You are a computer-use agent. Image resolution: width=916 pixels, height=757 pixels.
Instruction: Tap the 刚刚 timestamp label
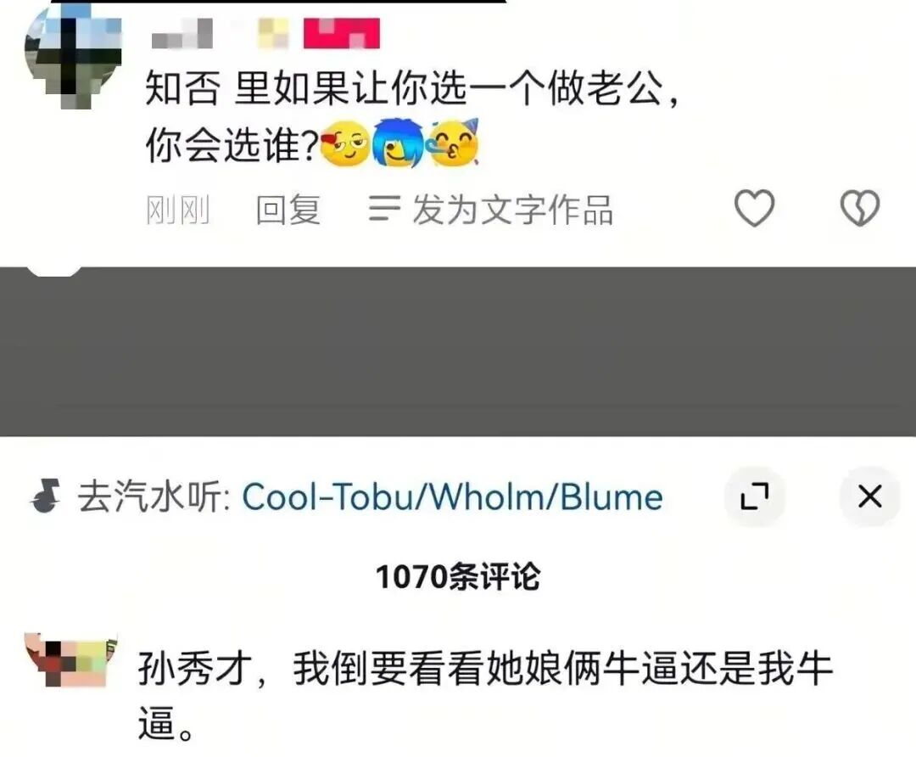(x=177, y=210)
